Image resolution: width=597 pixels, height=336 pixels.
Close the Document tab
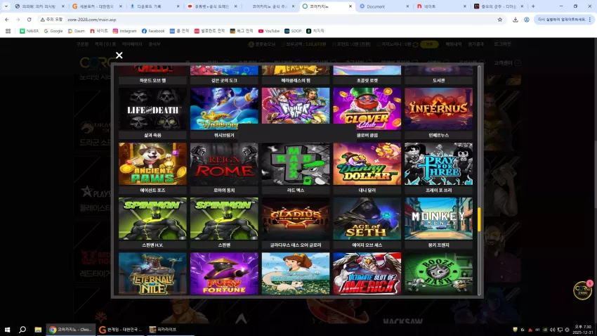tap(407, 6)
